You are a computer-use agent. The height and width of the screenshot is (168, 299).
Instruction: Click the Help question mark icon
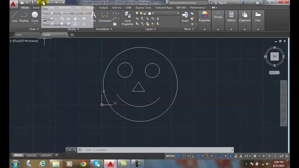coord(257,3)
